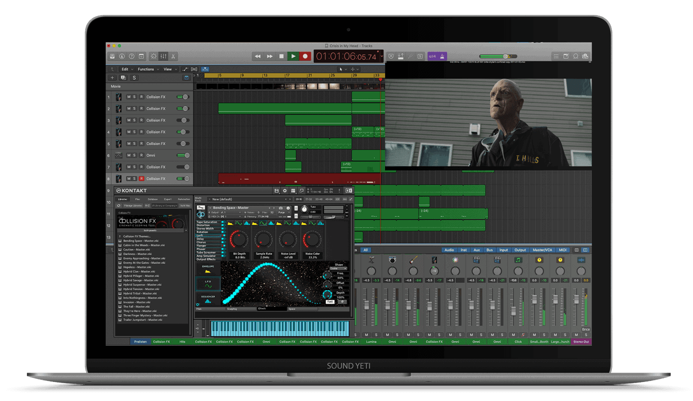Switch to the Space tab in Collision FX

(x=302, y=309)
